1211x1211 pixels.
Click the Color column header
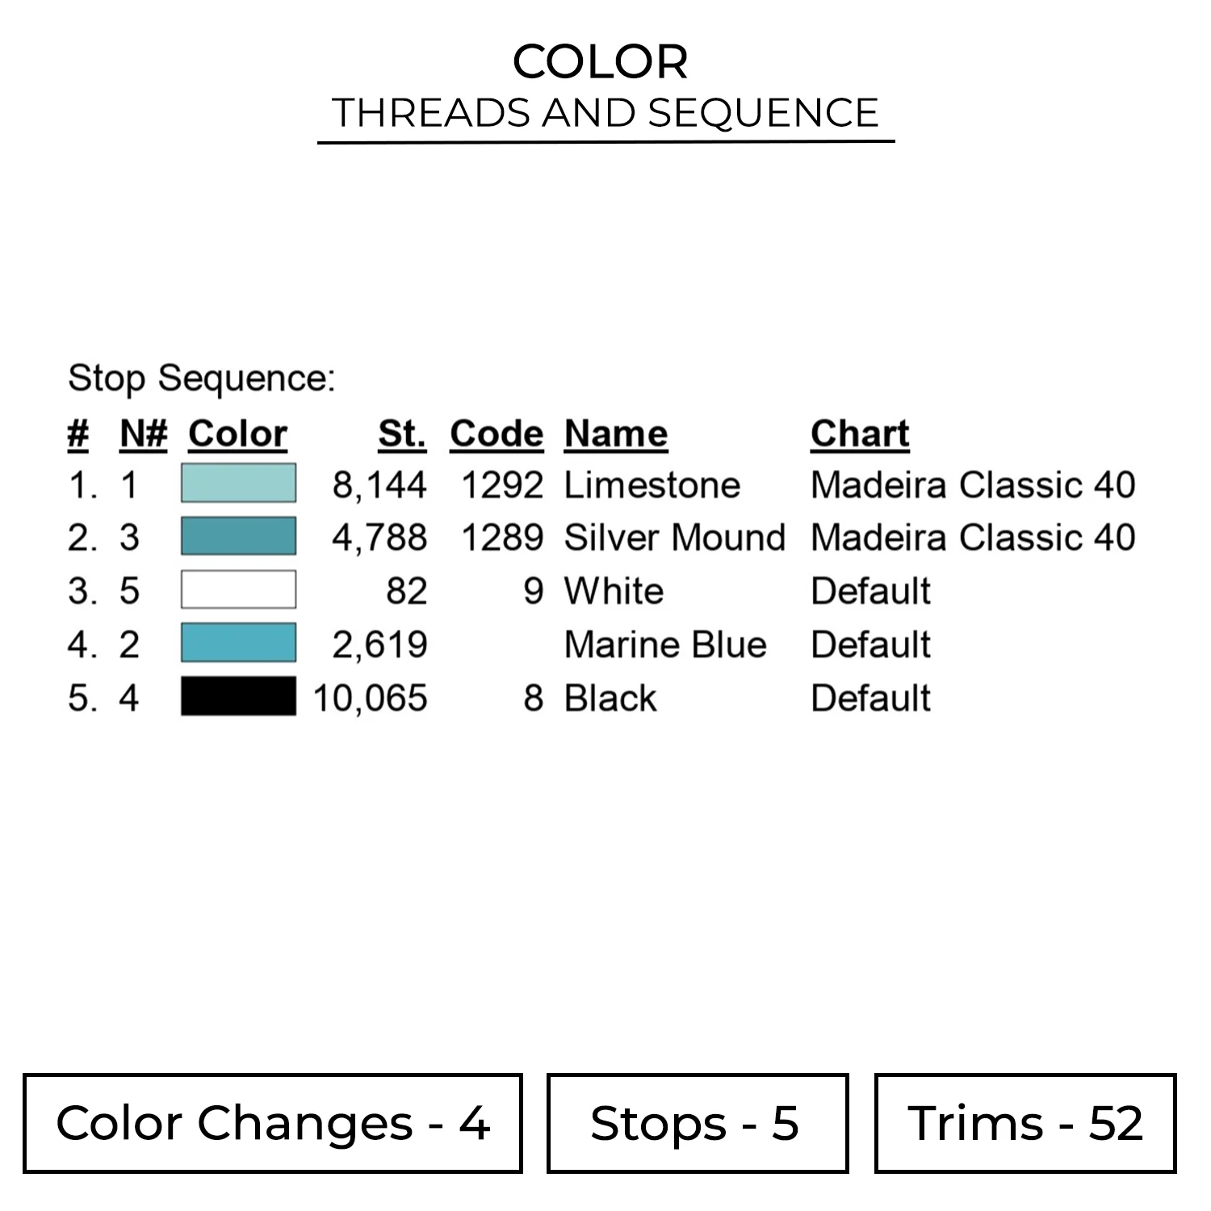tap(237, 434)
